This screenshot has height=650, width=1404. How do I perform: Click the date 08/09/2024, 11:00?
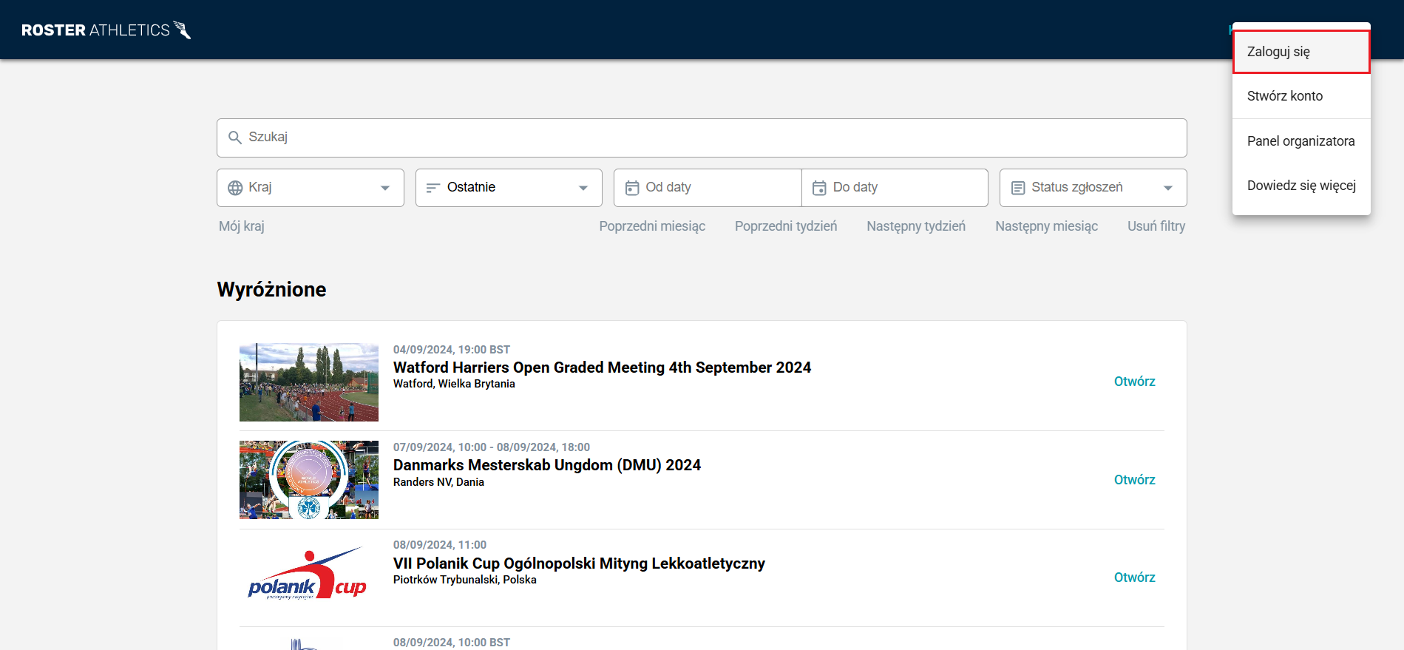[x=440, y=545]
